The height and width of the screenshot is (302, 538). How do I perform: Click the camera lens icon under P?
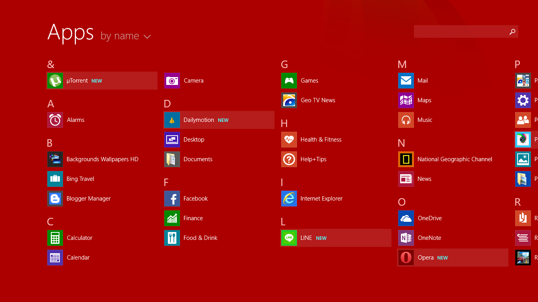(523, 140)
